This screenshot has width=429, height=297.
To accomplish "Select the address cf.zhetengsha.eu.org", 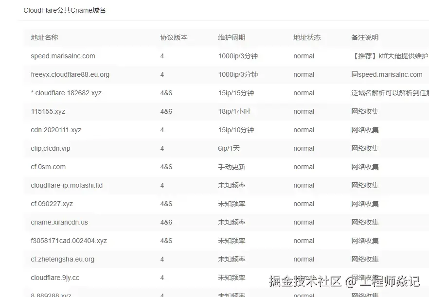I will point(62,259).
